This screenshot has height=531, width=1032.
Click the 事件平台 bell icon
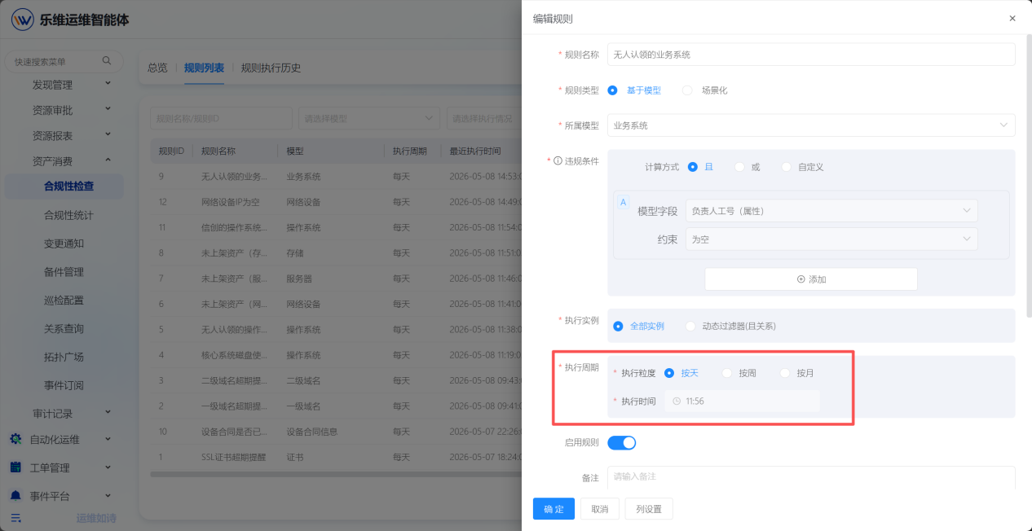[x=15, y=496]
